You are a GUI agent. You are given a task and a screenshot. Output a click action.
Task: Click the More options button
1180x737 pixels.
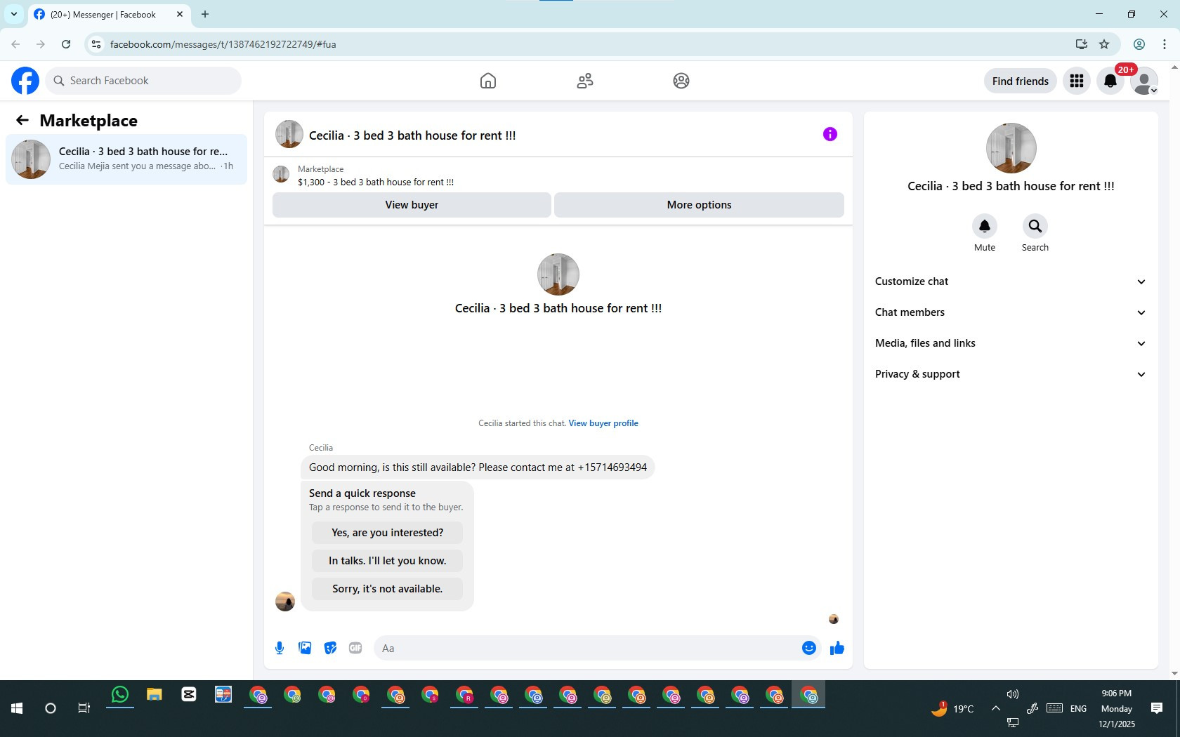pyautogui.click(x=699, y=205)
